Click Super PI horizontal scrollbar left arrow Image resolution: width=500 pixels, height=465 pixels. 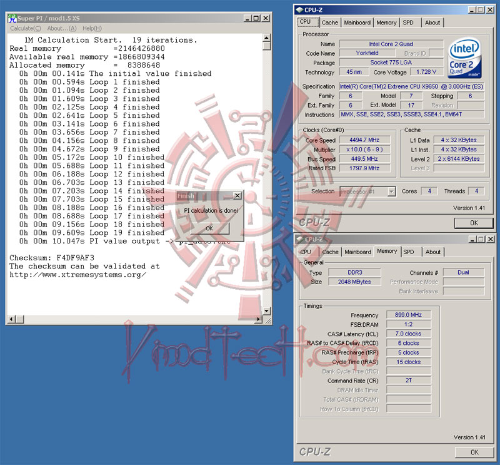click(x=12, y=319)
